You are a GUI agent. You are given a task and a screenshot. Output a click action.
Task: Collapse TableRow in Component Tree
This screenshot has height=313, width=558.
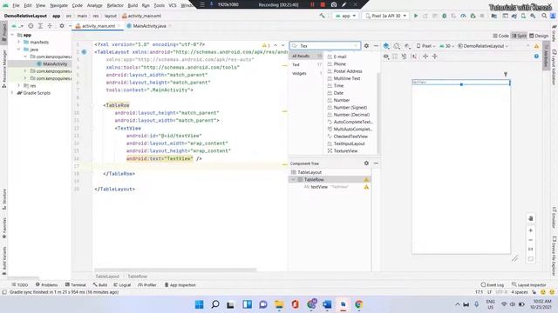pyautogui.click(x=294, y=180)
